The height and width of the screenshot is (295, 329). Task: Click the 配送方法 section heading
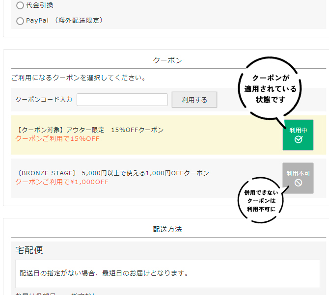168,229
